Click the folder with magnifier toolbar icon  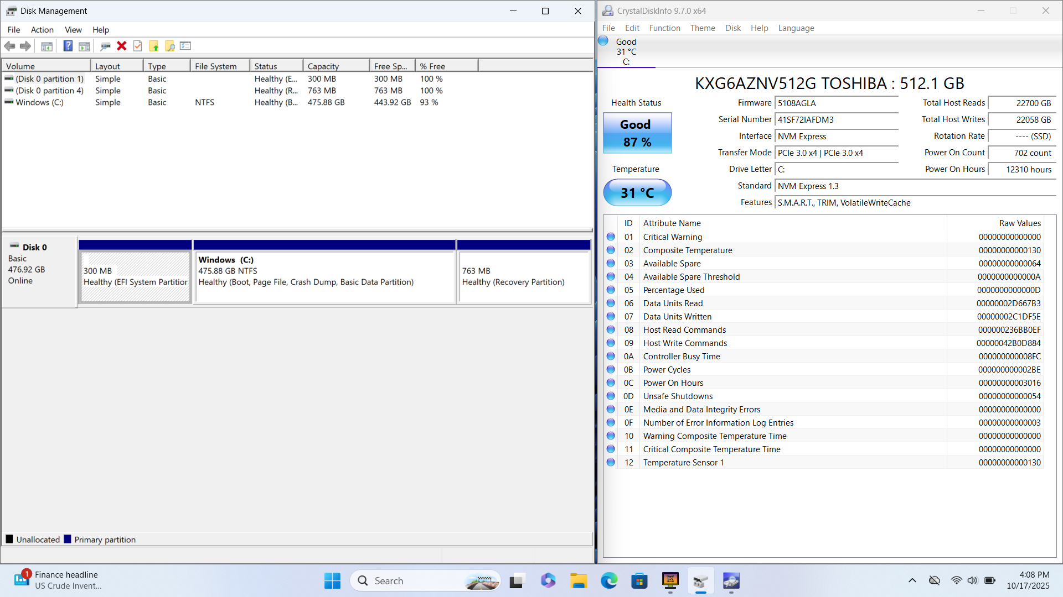click(170, 46)
